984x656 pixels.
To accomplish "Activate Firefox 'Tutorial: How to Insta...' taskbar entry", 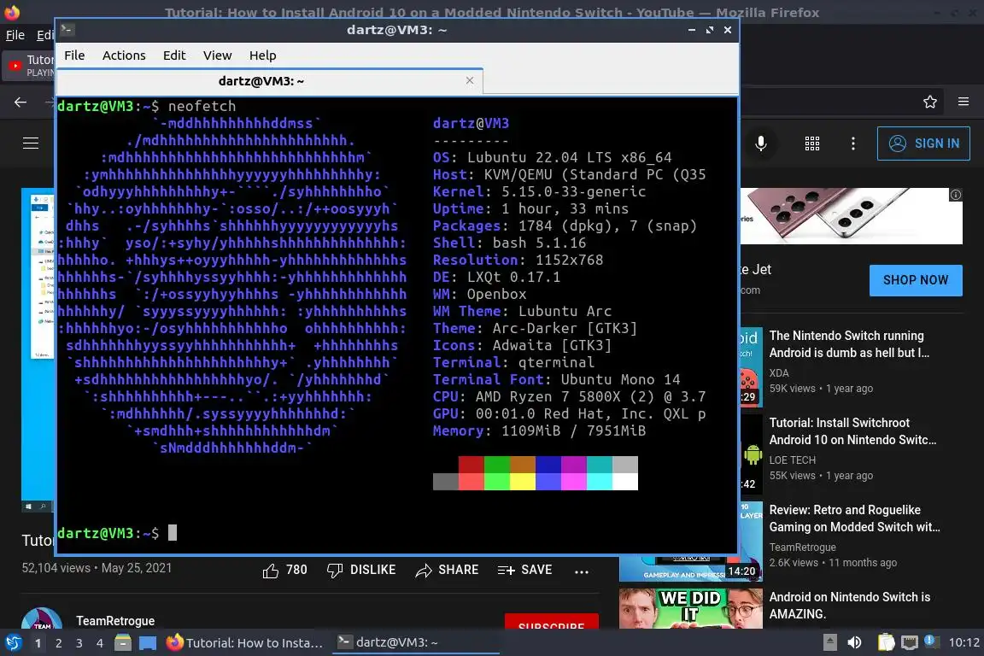I will coord(245,642).
